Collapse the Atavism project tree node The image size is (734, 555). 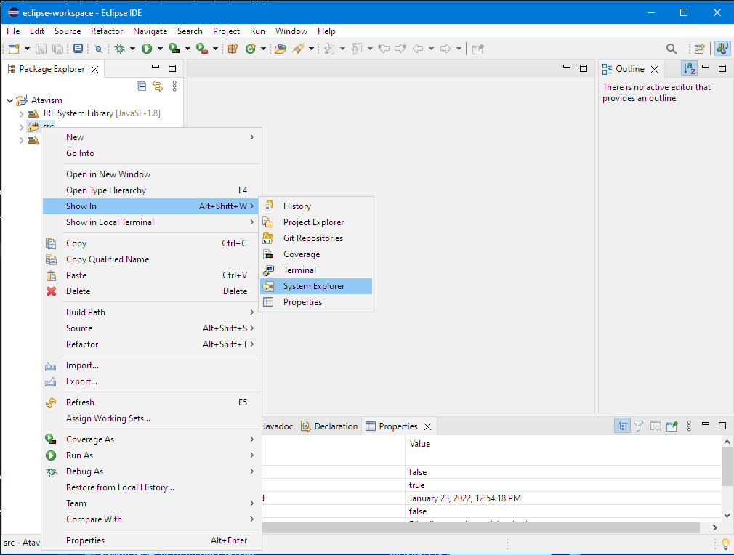pyautogui.click(x=9, y=100)
